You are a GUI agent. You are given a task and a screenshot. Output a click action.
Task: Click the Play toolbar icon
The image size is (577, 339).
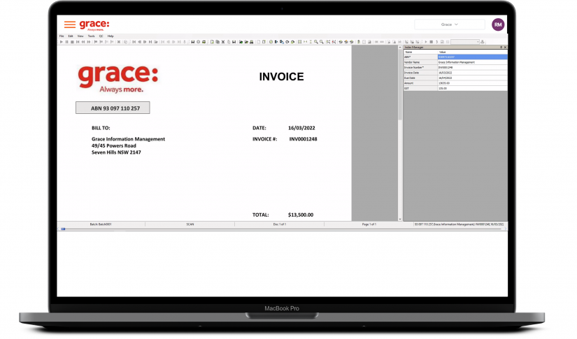pyautogui.click(x=62, y=42)
